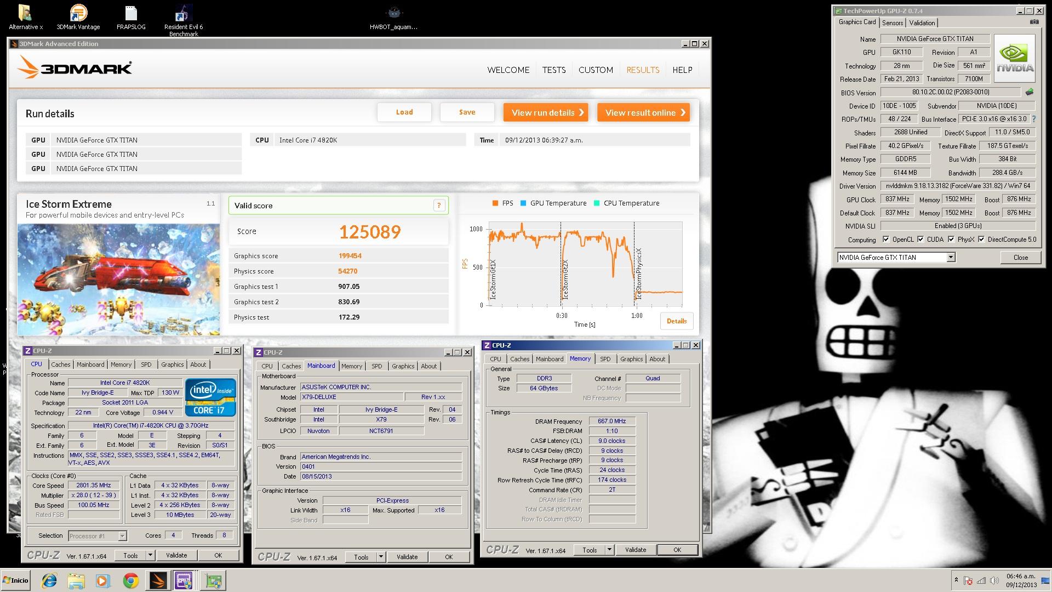Open the CUSTOM section in 3DMark

point(596,70)
